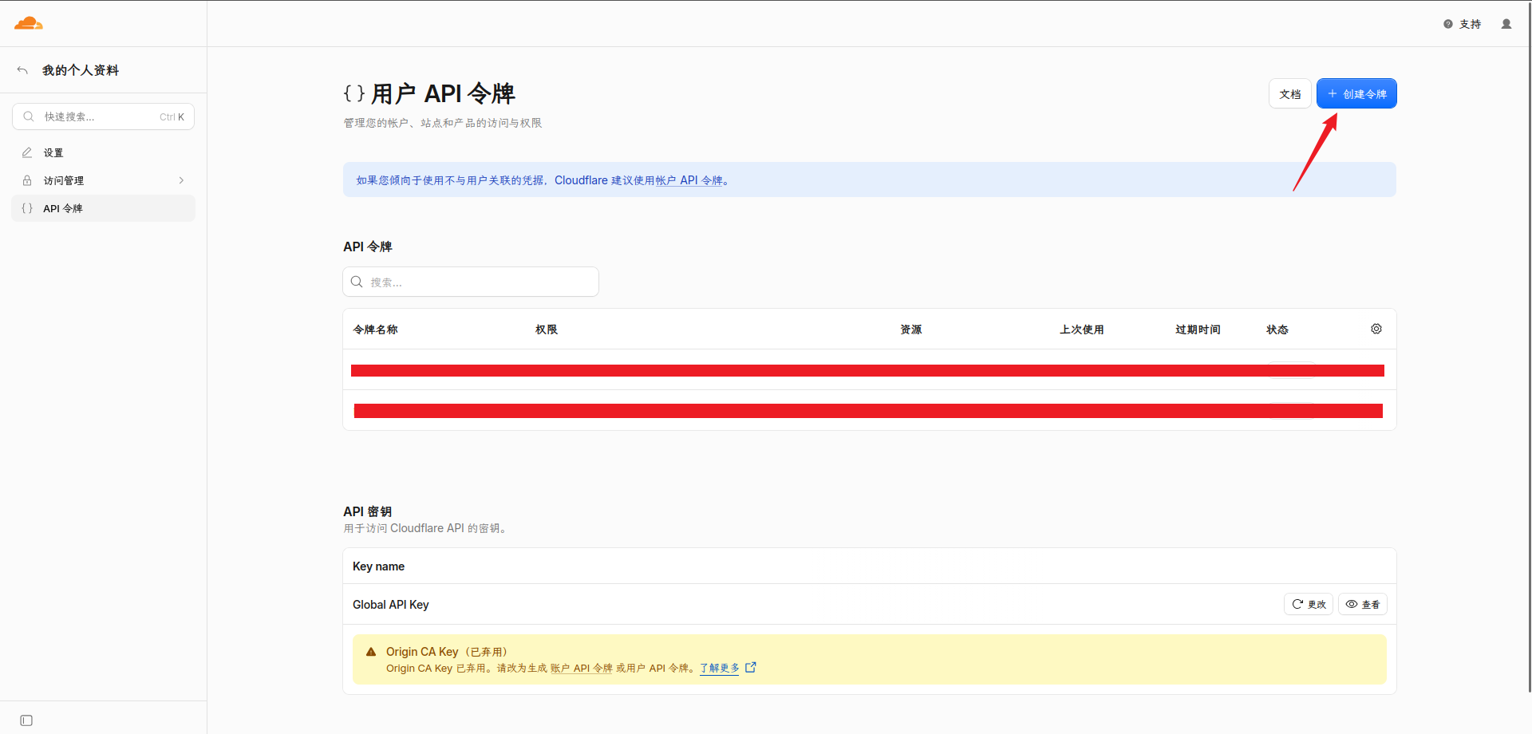Click the Cloudflare cloud logo
1532x734 pixels.
click(x=28, y=23)
